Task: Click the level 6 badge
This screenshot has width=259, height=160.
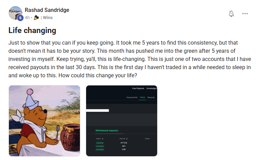Action: pos(20,18)
